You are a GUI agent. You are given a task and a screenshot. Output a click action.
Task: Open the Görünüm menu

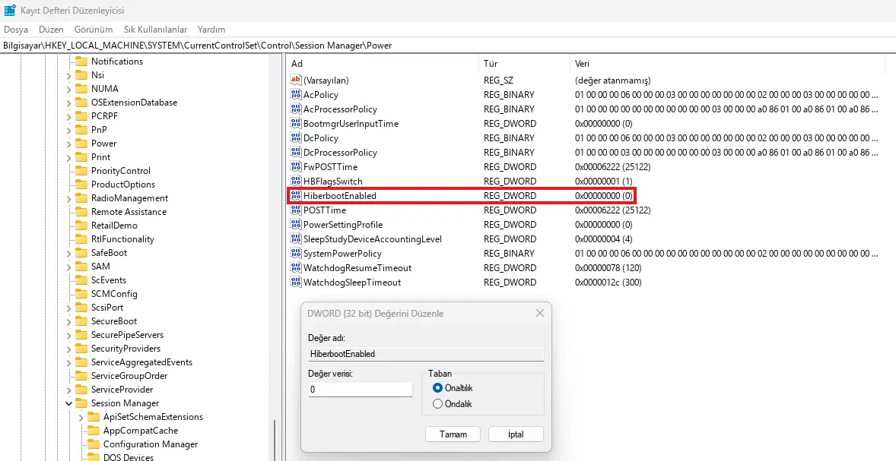93,29
